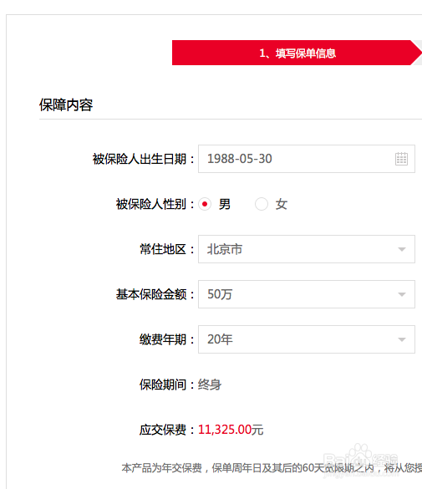This screenshot has width=422, height=489.
Task: Expand the 缴费年期 dropdown arrow
Action: click(x=402, y=339)
